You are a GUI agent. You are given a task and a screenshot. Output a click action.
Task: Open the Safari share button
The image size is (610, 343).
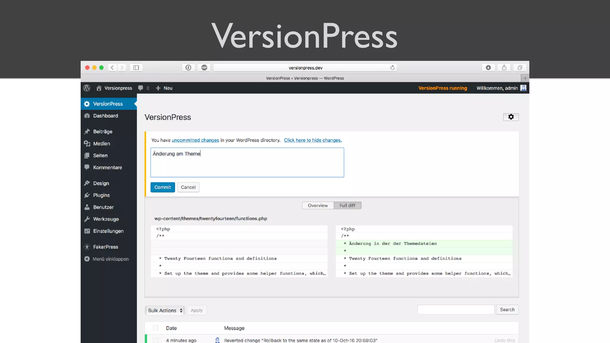[504, 68]
